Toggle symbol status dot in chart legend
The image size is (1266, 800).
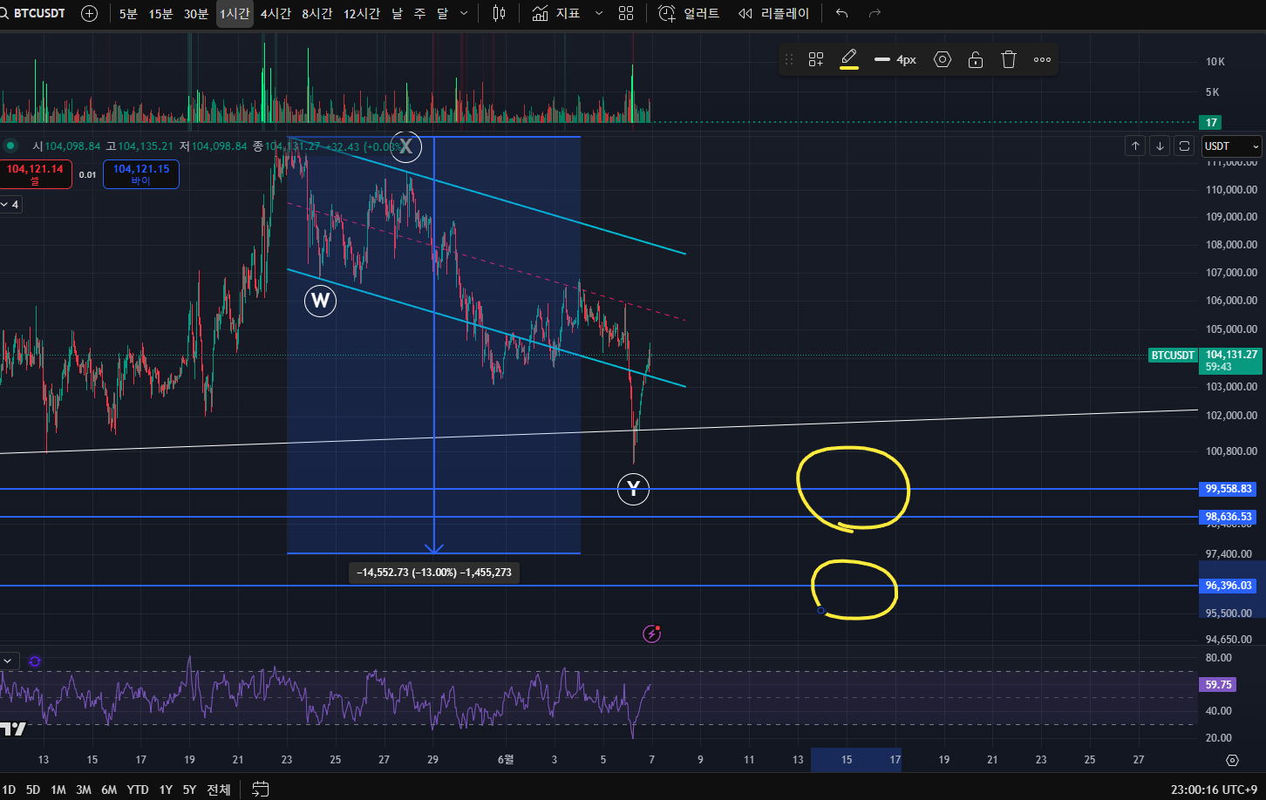click(10, 146)
